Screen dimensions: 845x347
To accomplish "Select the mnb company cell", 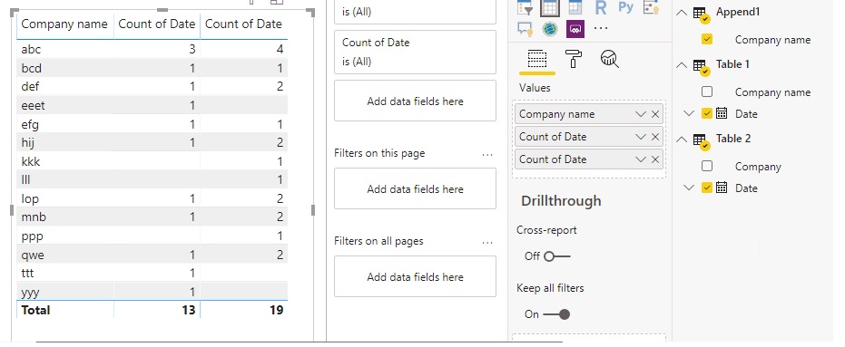I will pyautogui.click(x=34, y=217).
